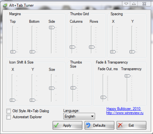Click the Exit button

(x=132, y=125)
